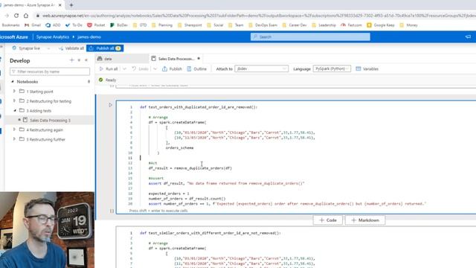The height and width of the screenshot is (268, 476).
Task: Open the feedback megaphone icon in header
Action: (468, 36)
